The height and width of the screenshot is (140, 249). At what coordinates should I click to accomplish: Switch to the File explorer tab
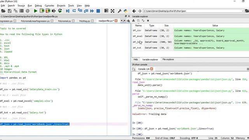point(168,59)
